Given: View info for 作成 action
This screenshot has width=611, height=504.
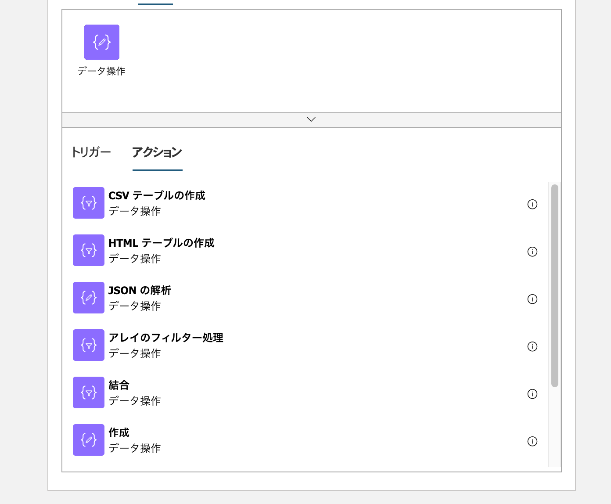Looking at the screenshot, I should (x=532, y=441).
